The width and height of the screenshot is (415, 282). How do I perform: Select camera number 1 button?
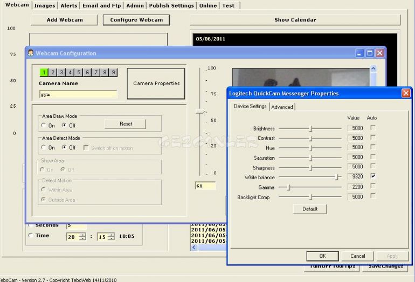44,72
